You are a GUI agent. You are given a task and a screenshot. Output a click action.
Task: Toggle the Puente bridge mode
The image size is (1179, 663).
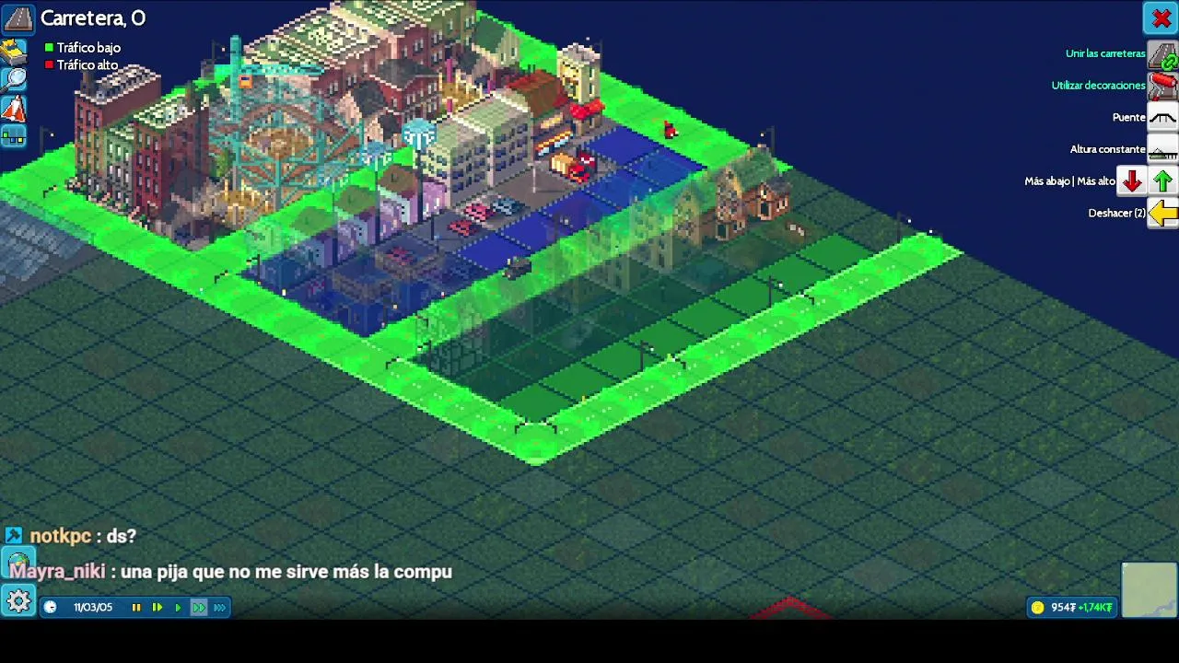pos(1163,118)
